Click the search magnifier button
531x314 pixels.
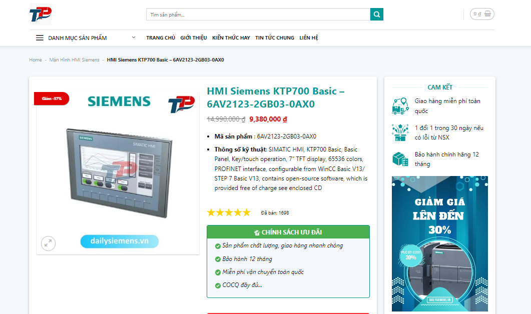click(x=376, y=14)
